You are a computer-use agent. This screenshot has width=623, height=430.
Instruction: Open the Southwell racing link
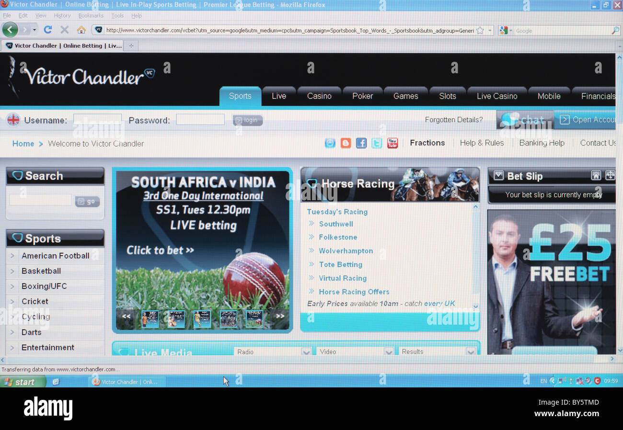coord(336,224)
